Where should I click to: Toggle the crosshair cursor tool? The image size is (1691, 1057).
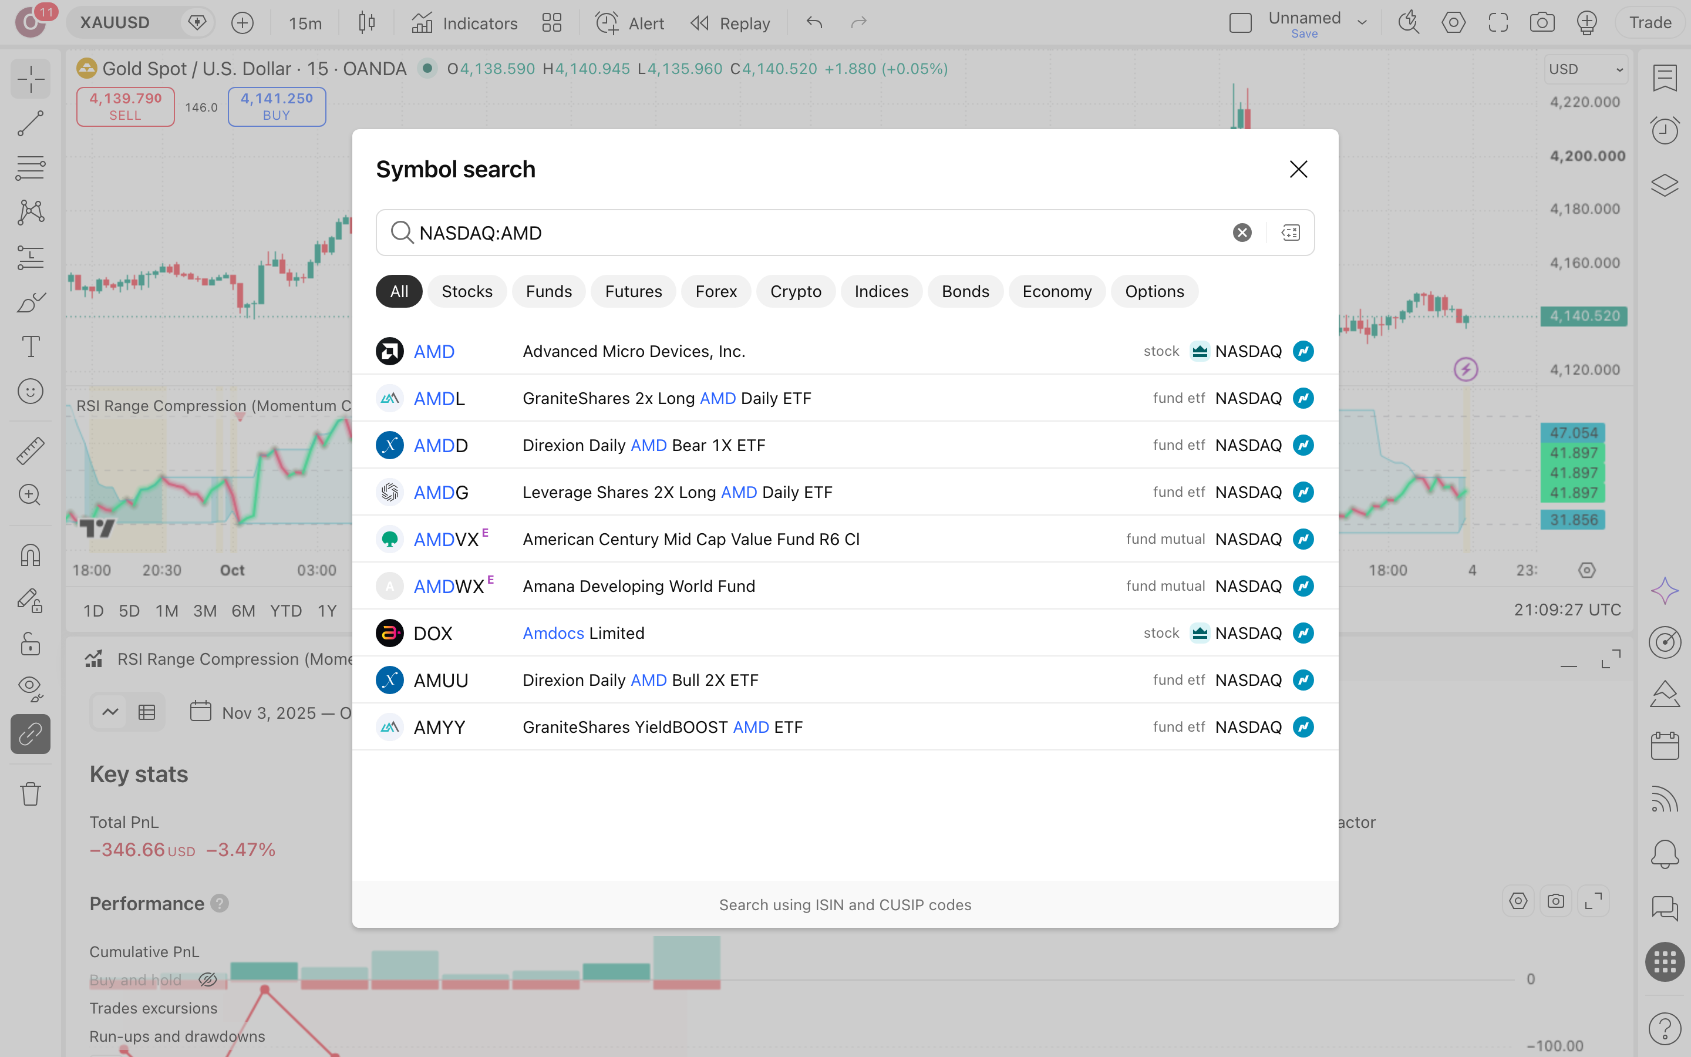pos(30,79)
